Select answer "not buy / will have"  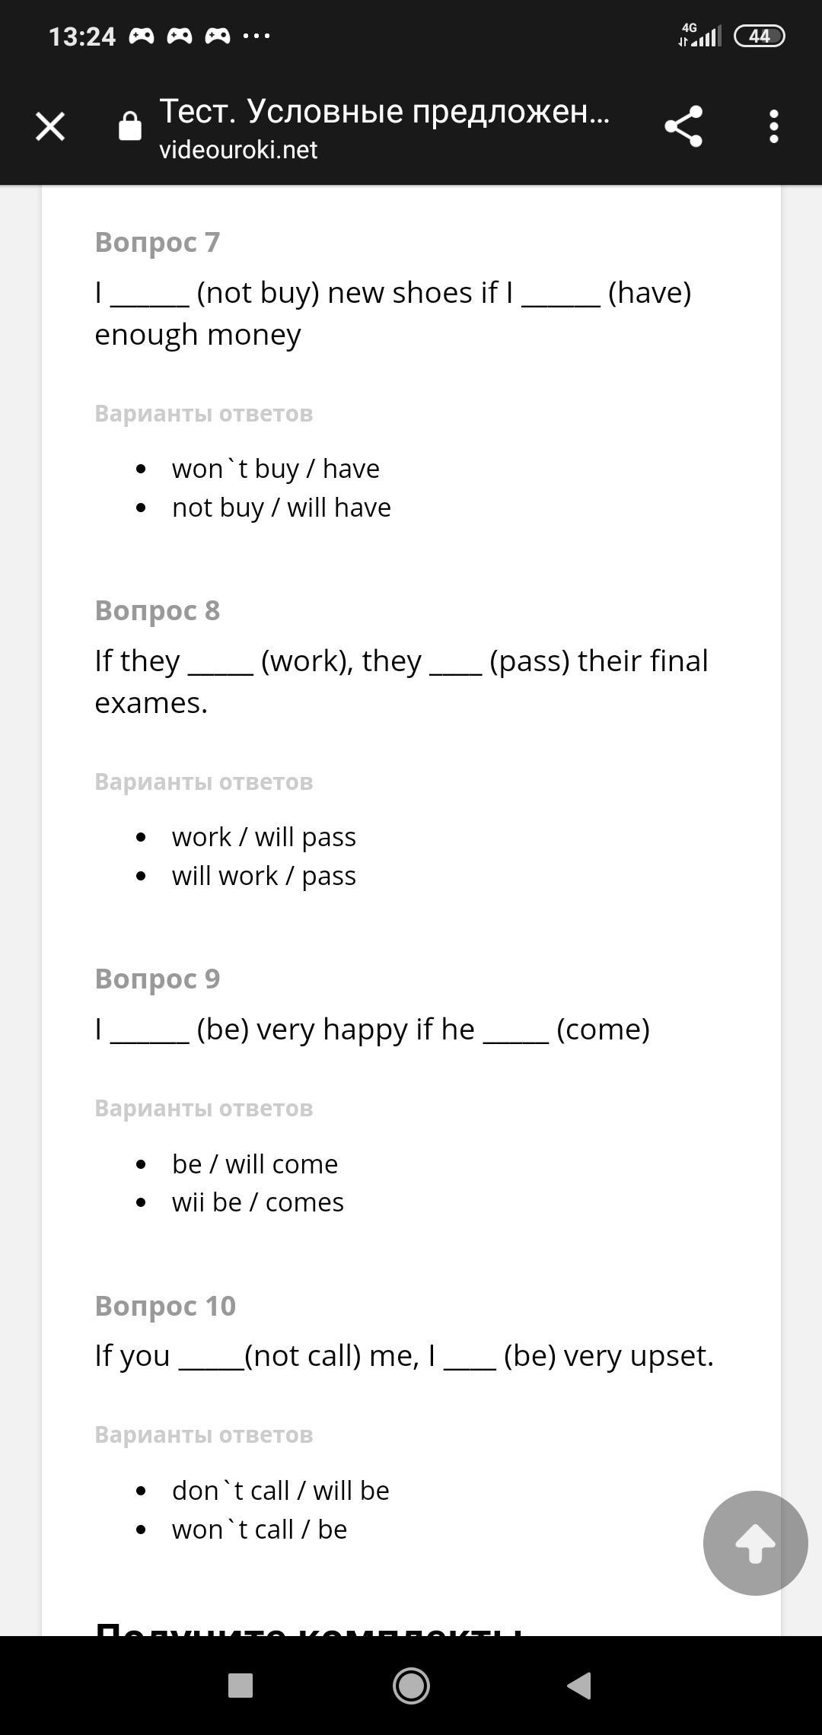[282, 508]
